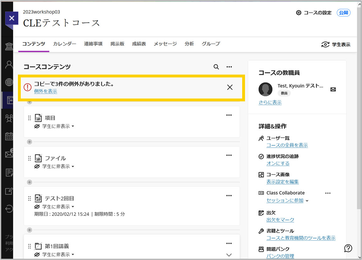Screen dimensions: 362x260
Task: Open the sidebar tools edit icon
Action: [9, 191]
